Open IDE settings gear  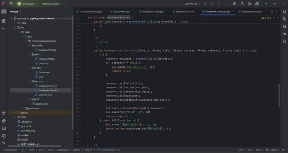257,4
